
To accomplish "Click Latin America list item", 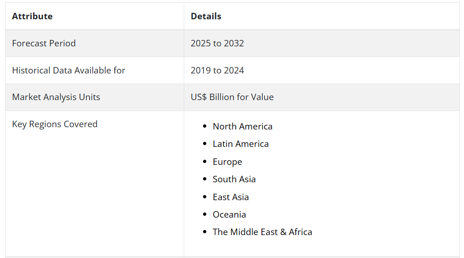I will (241, 144).
